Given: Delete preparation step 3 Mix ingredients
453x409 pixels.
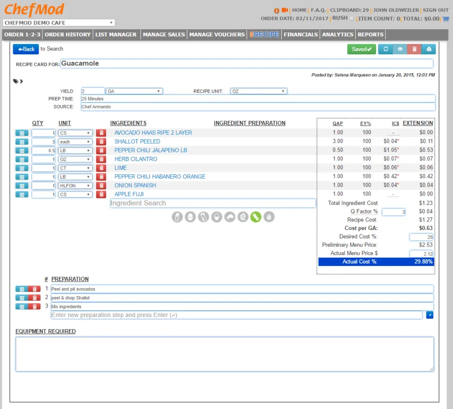Looking at the screenshot, I should point(34,307).
